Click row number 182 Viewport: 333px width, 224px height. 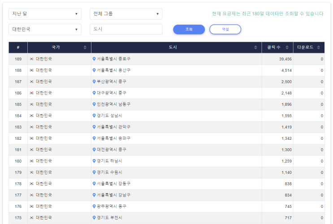point(18,138)
